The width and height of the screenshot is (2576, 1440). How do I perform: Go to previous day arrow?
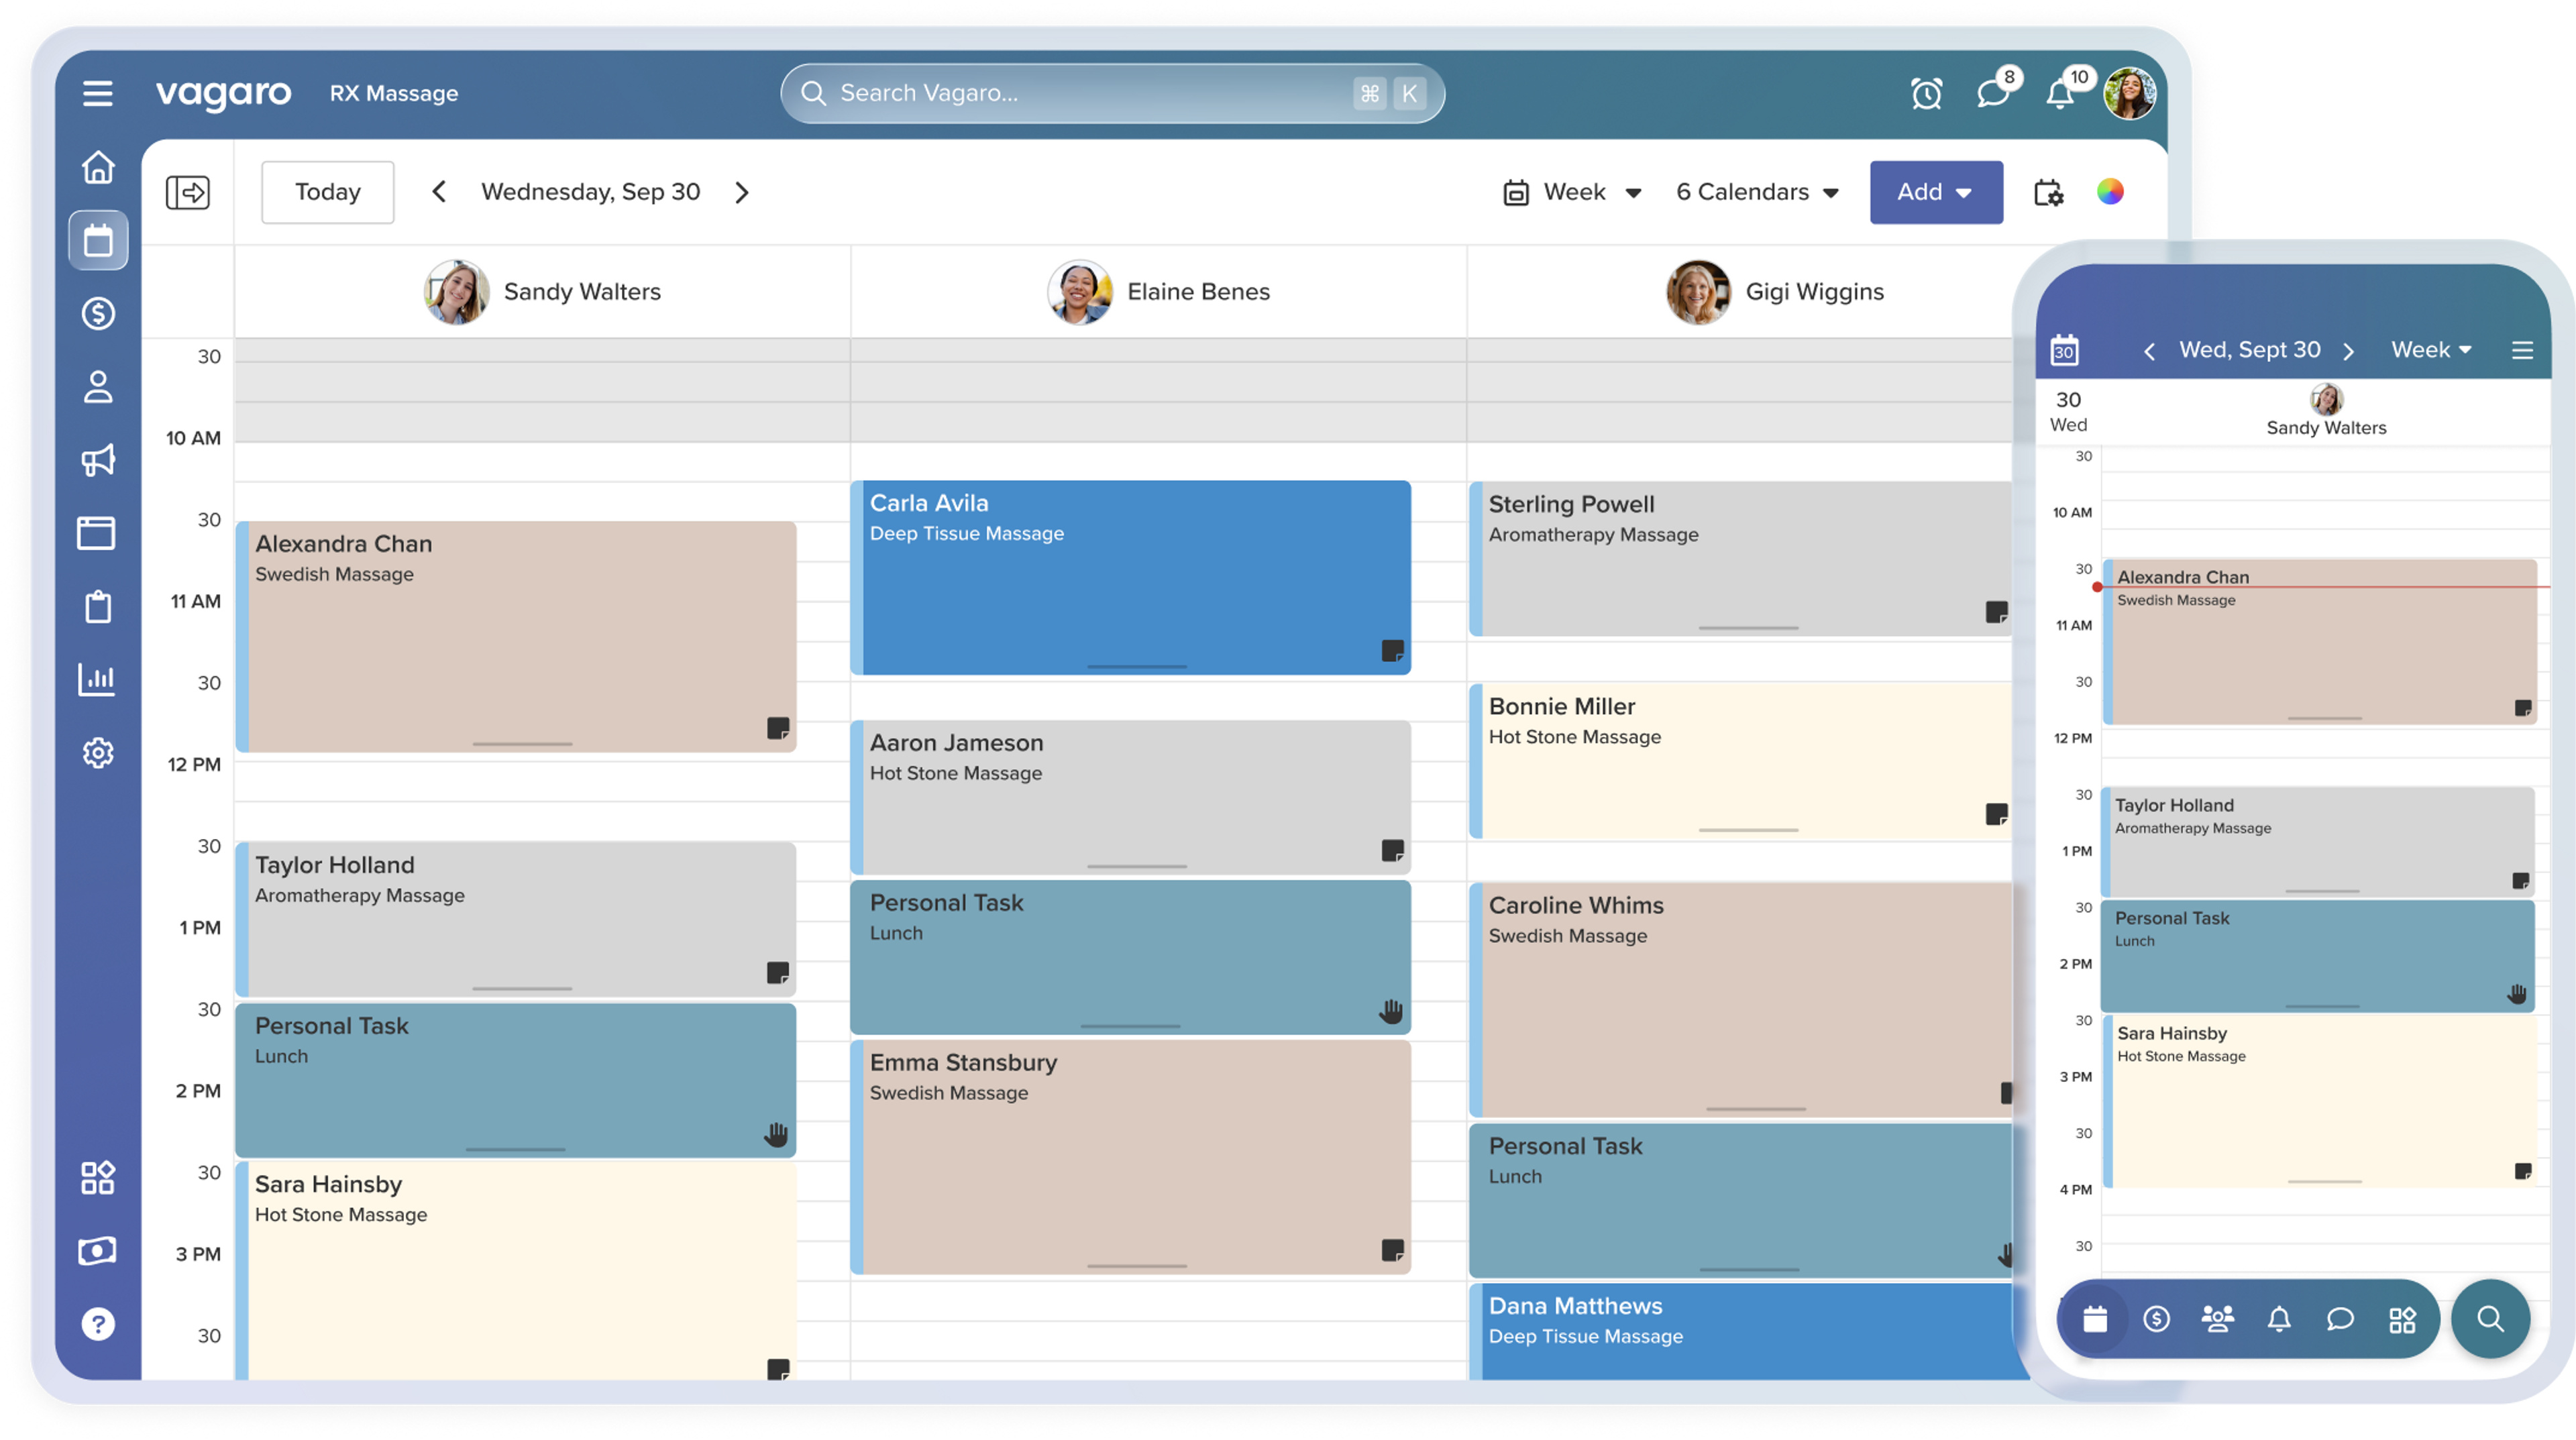[x=438, y=192]
